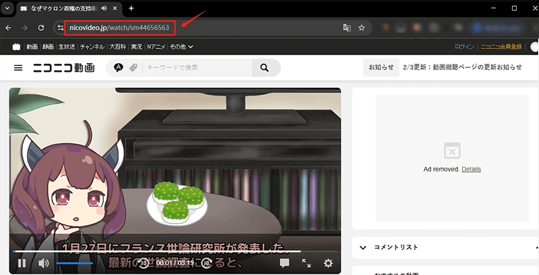Click the video seek bar
539x275 pixels.
click(175, 251)
